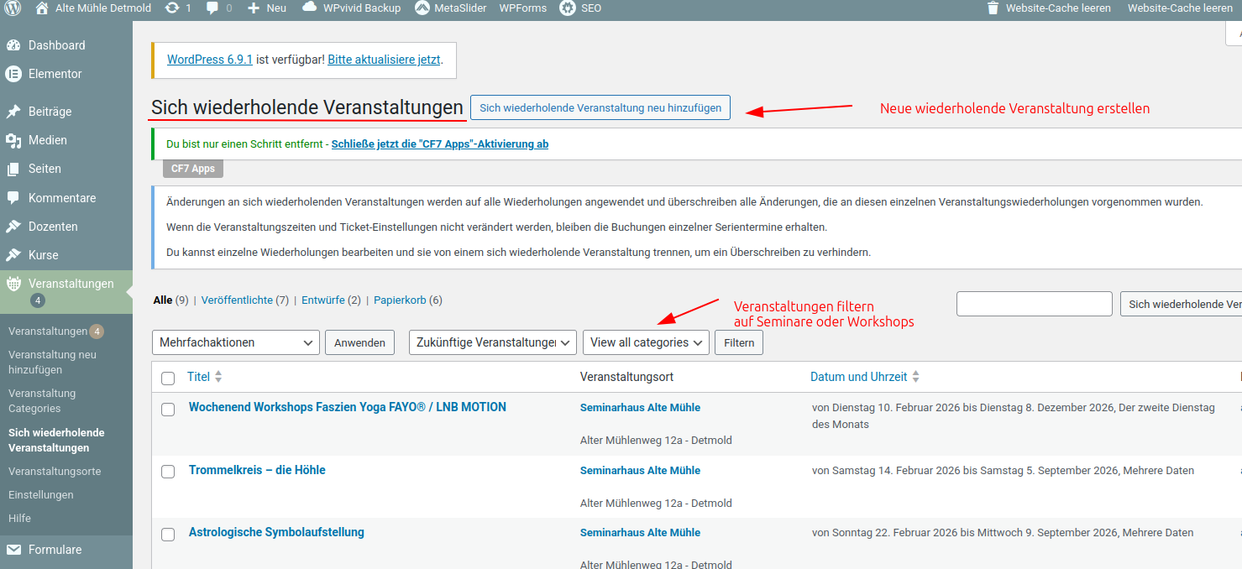
Task: Open the updates icon in admin bar
Action: [x=172, y=8]
